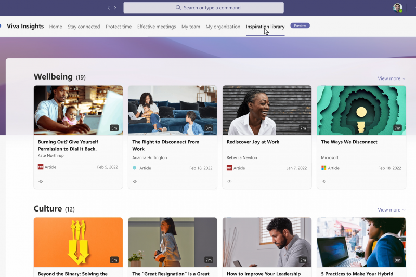This screenshot has height=277, width=416.
Task: Click Rediscover Joy at Work title
Action: click(253, 142)
